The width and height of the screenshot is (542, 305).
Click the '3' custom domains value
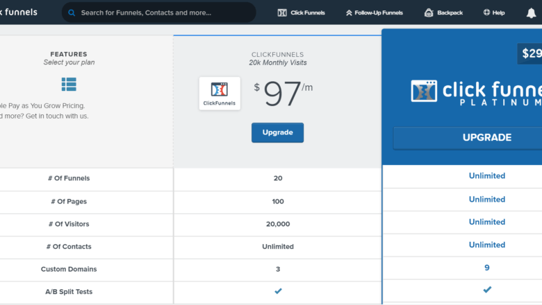click(278, 269)
